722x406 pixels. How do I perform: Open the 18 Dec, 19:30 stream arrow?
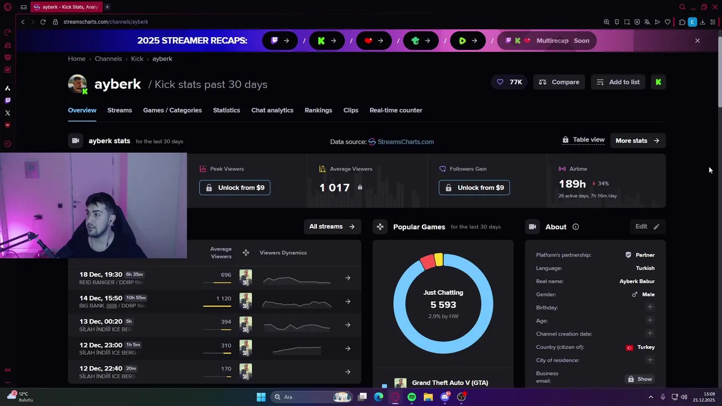point(348,277)
